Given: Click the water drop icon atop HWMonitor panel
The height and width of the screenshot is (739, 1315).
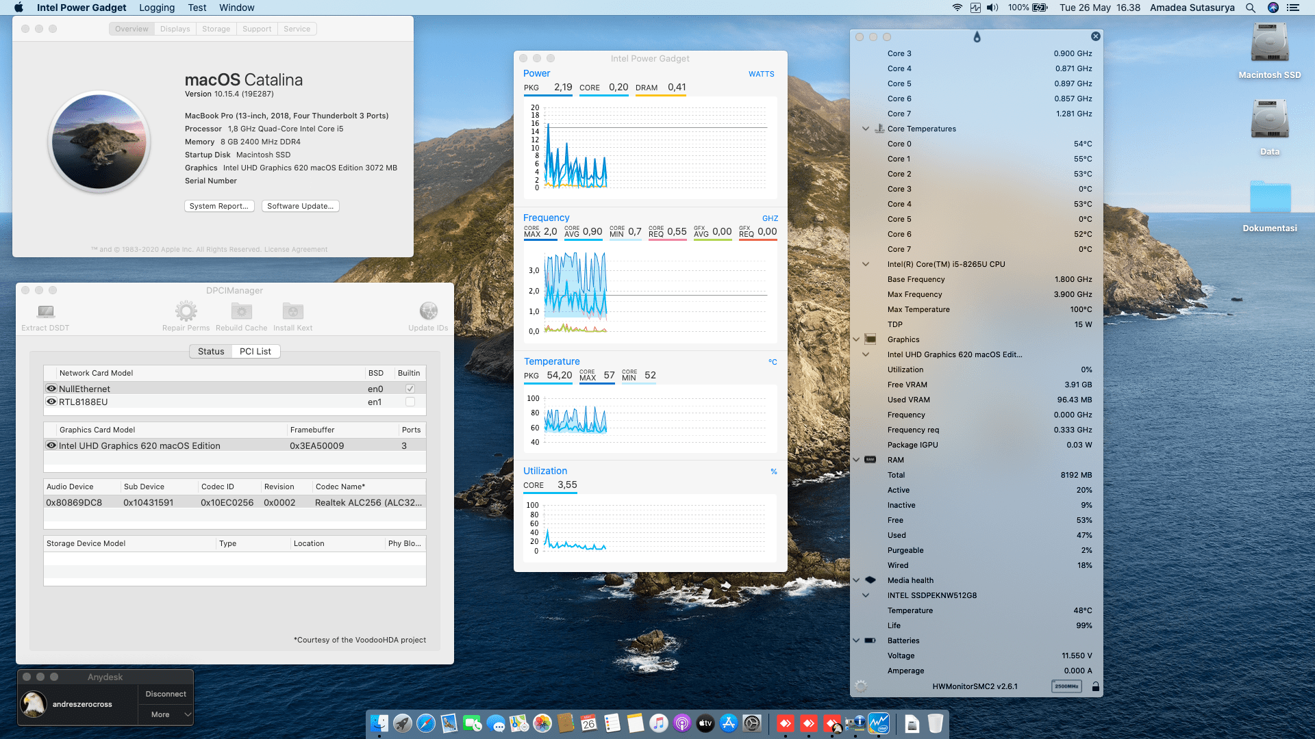Looking at the screenshot, I should click(x=977, y=38).
